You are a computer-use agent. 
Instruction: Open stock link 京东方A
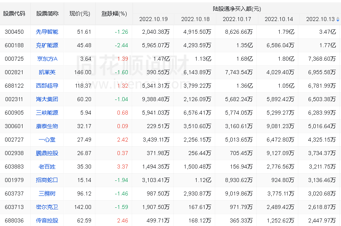pyautogui.click(x=47, y=59)
